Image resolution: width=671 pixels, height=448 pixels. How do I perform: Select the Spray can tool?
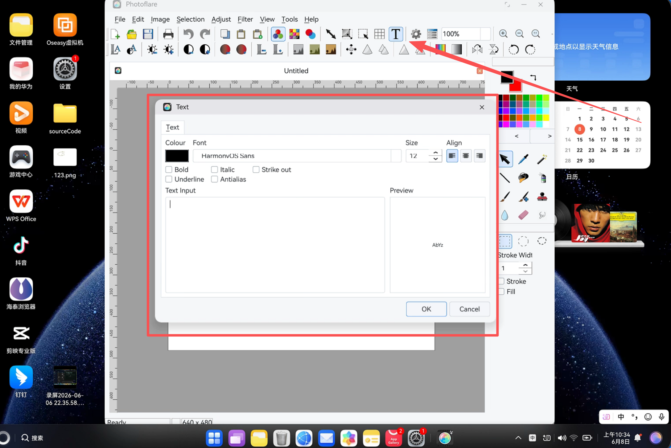[x=542, y=178]
